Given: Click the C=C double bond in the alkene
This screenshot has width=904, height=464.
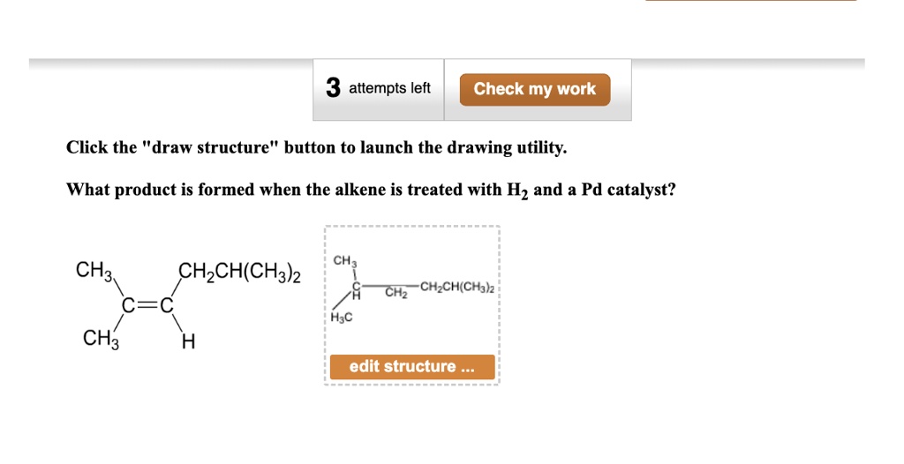Looking at the screenshot, I should pyautogui.click(x=147, y=306).
